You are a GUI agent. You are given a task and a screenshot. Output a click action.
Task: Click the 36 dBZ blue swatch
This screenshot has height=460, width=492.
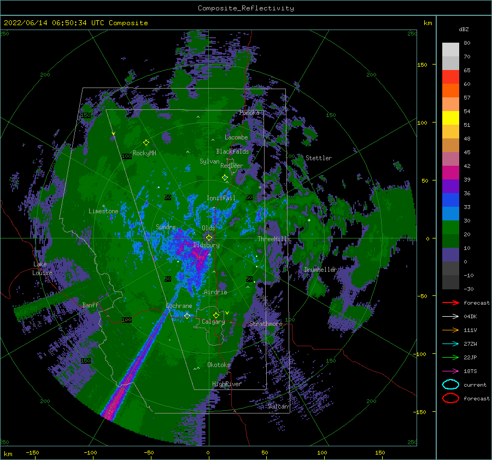click(450, 200)
